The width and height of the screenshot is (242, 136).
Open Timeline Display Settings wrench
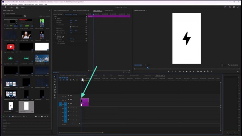tap(74, 80)
